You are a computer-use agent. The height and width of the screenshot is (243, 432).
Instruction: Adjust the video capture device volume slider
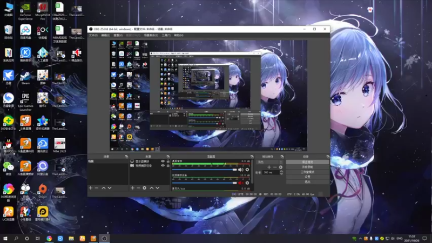click(x=204, y=183)
